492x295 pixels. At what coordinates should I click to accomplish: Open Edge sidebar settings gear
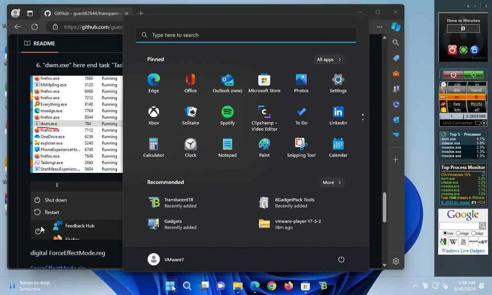[396, 261]
